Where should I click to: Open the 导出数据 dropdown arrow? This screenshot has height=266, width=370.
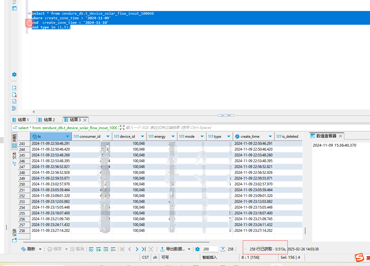point(189,249)
